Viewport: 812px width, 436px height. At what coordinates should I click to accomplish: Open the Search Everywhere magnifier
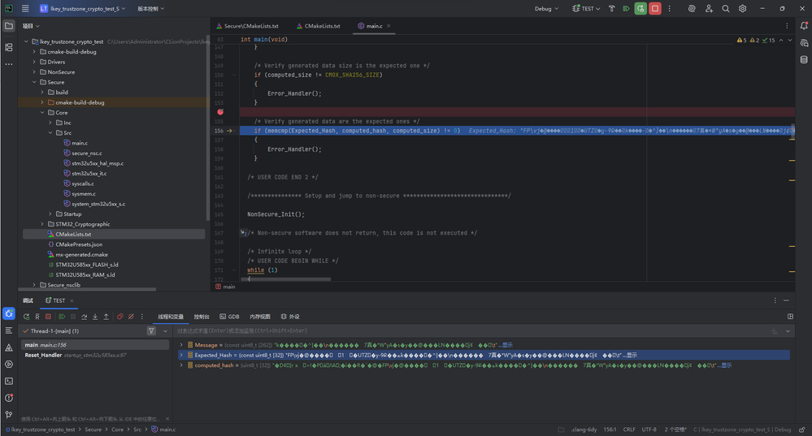click(726, 9)
